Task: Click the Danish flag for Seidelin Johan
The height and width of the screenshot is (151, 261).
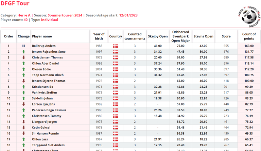Action: click(116, 98)
